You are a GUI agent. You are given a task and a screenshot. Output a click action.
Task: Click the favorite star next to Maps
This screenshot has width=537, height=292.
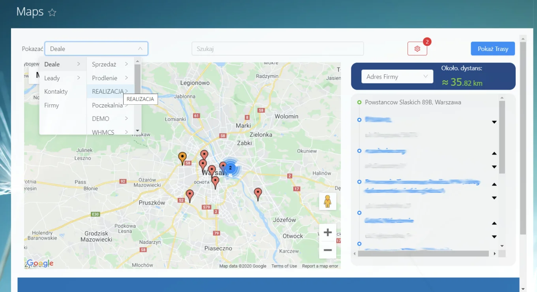click(x=52, y=13)
